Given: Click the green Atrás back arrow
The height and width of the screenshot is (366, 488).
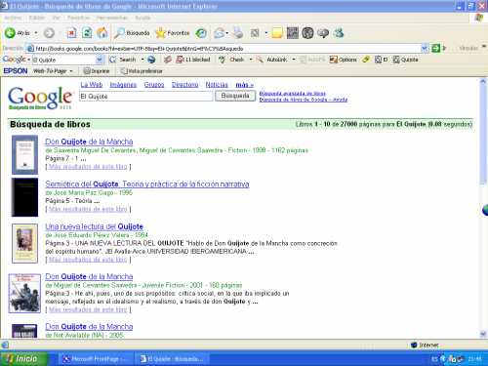Looking at the screenshot, I should tap(10, 33).
